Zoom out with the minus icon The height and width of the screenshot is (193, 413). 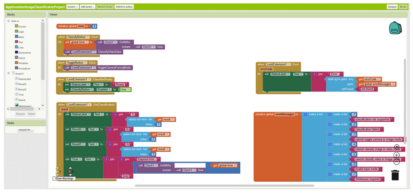pos(397,162)
